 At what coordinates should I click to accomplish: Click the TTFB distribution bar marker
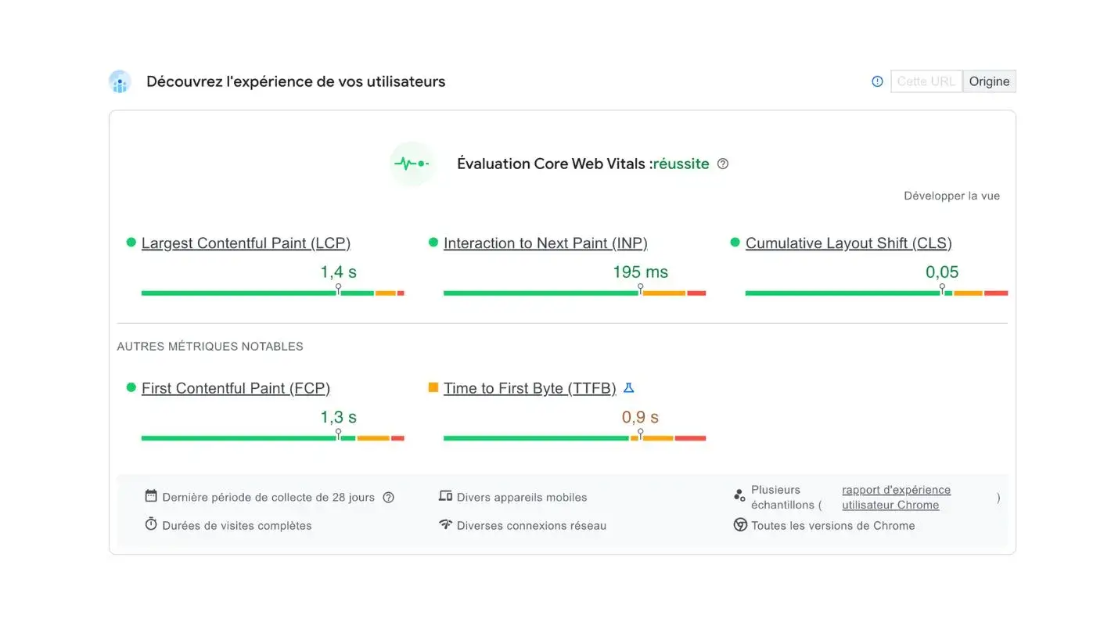tap(640, 434)
